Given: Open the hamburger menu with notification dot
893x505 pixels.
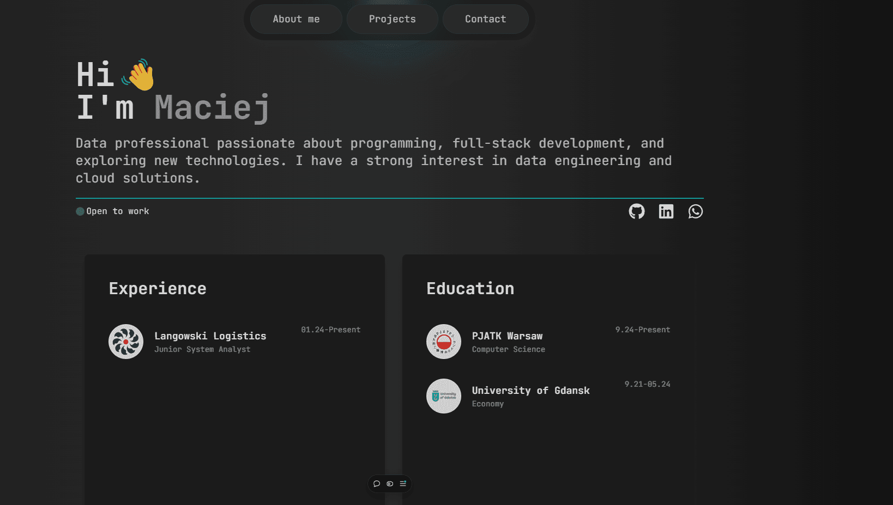Looking at the screenshot, I should [x=403, y=484].
